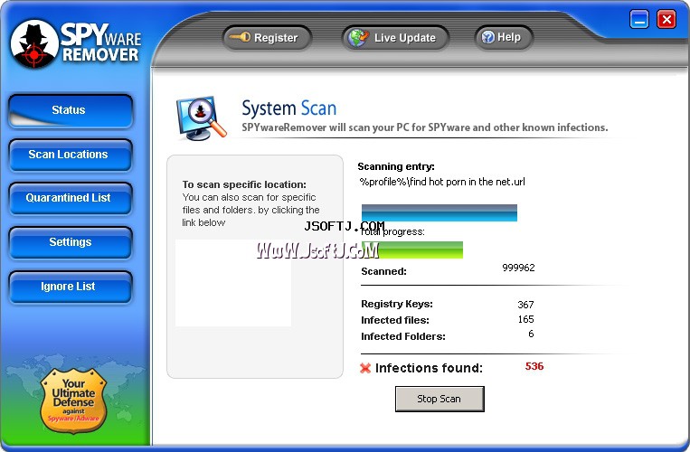Click the Infected Folders value 6
The height and width of the screenshot is (452, 690).
(x=531, y=334)
